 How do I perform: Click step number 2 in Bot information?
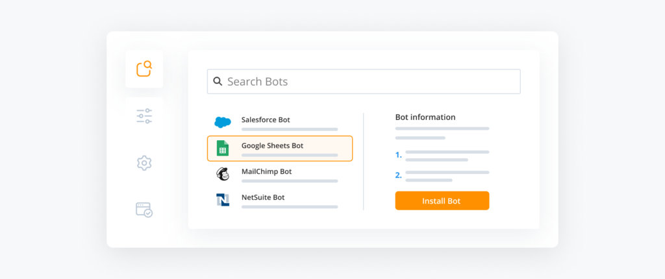pos(399,175)
